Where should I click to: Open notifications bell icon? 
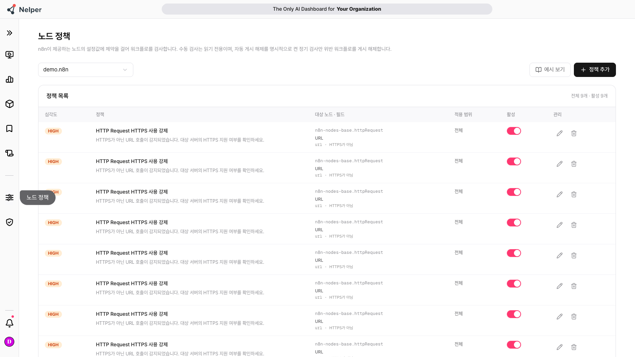(10, 323)
